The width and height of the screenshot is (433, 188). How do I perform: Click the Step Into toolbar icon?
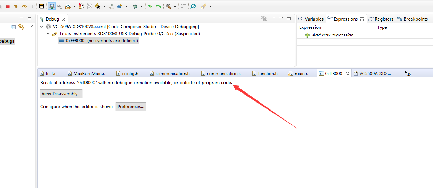tap(16, 6)
